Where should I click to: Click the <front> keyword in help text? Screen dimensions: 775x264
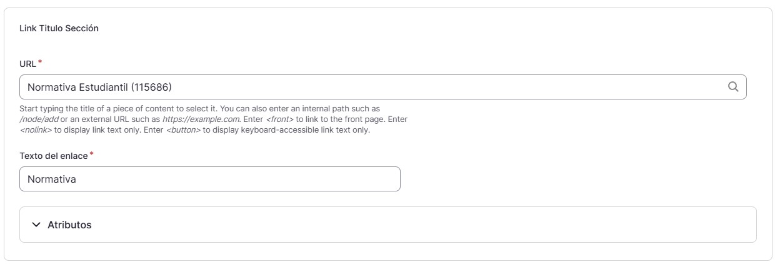pyautogui.click(x=280, y=119)
